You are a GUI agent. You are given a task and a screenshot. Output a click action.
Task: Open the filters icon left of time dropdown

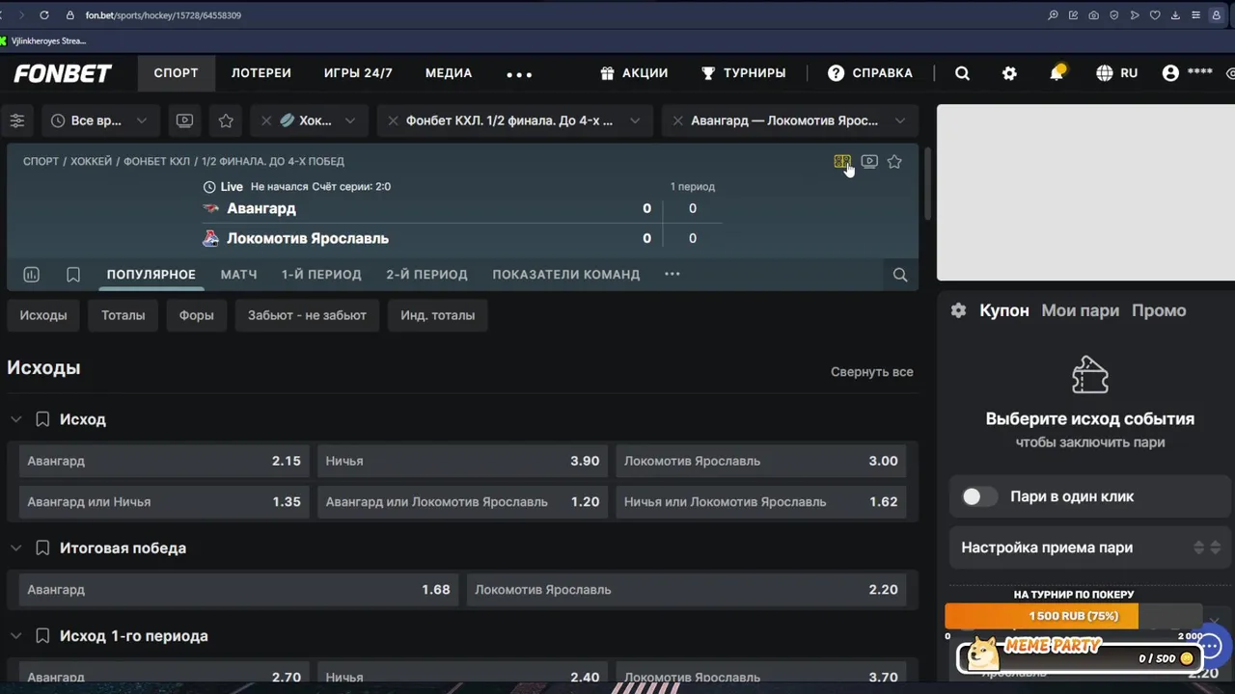(17, 120)
